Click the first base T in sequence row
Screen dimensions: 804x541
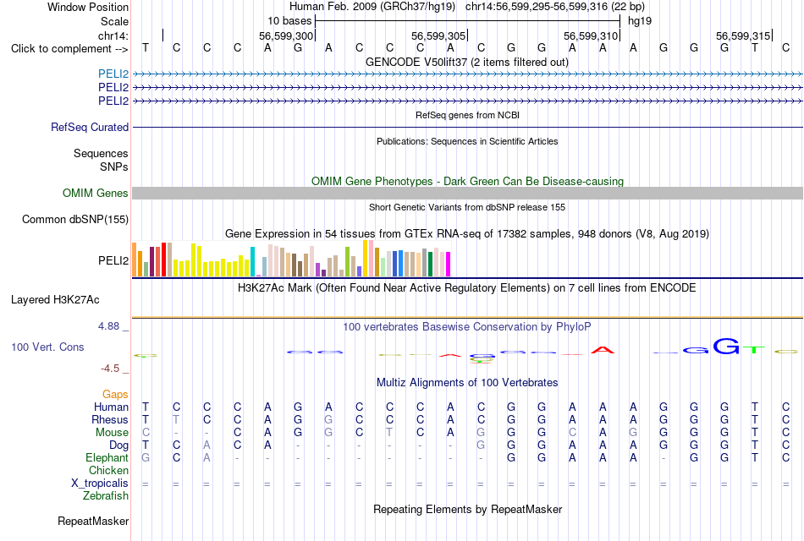tap(146, 48)
